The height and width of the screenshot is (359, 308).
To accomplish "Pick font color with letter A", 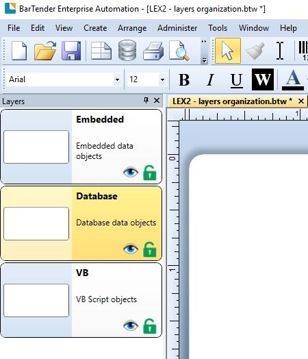I will point(293,79).
